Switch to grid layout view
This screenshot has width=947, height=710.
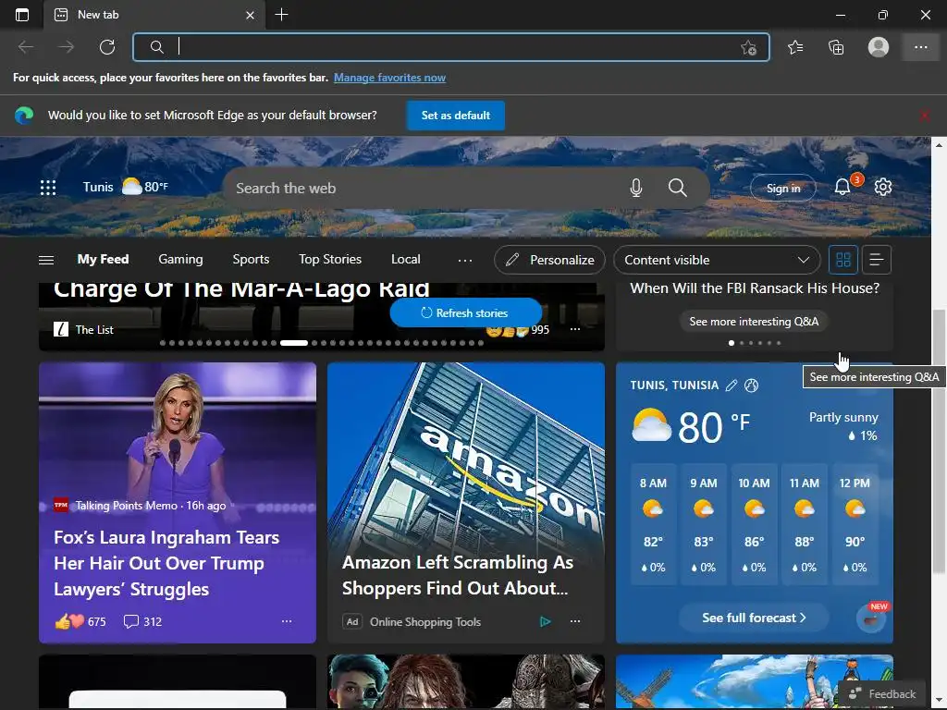[x=843, y=260]
